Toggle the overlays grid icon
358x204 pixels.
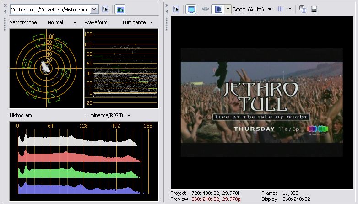(280, 9)
